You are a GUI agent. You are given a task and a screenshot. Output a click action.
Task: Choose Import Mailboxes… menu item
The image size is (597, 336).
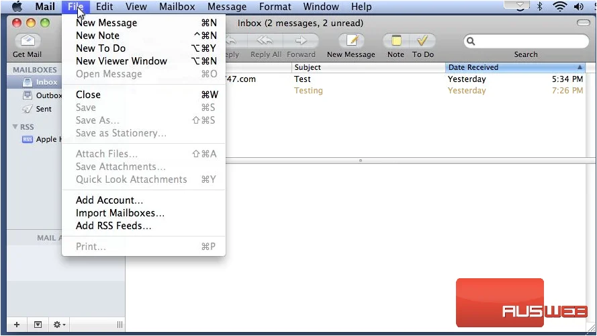(x=144, y=213)
